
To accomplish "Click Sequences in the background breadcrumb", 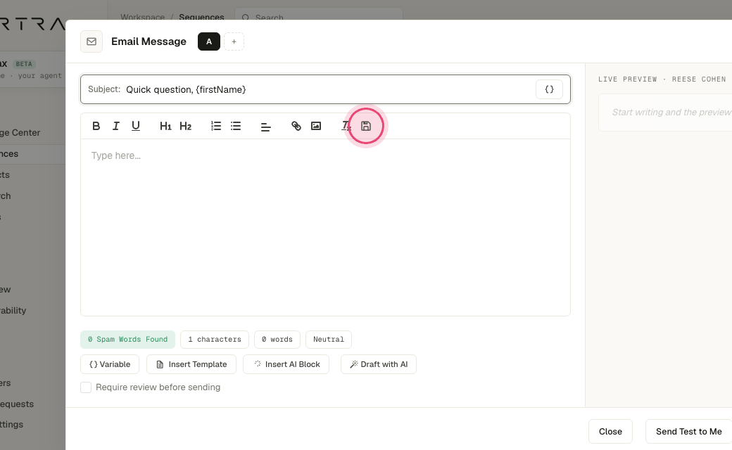I will pyautogui.click(x=202, y=17).
